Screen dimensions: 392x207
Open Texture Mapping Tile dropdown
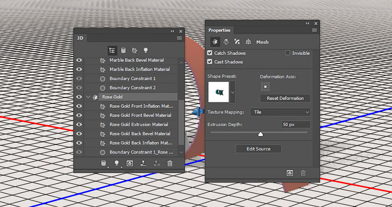280,112
